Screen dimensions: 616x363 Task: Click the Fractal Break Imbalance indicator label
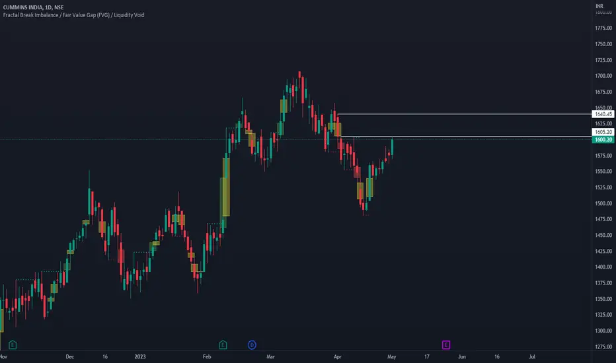(73, 15)
